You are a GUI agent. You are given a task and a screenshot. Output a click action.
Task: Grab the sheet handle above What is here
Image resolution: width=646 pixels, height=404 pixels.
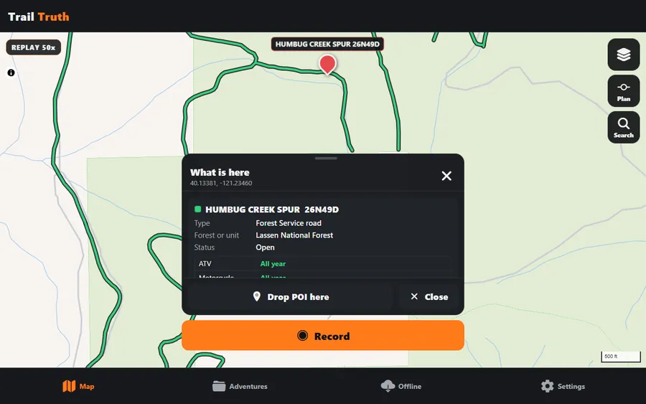pos(326,158)
